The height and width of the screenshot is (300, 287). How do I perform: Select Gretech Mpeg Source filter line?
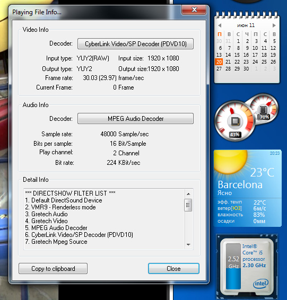click(56, 242)
